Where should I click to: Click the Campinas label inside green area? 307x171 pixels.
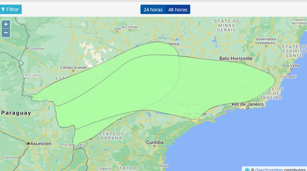pyautogui.click(x=188, y=104)
